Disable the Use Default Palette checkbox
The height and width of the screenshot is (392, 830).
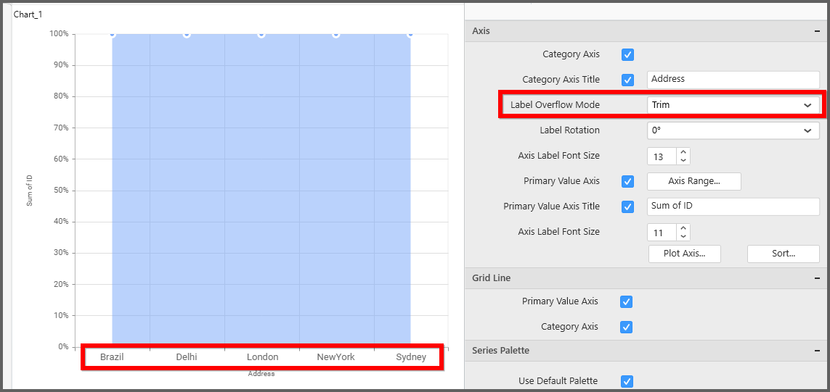(627, 382)
